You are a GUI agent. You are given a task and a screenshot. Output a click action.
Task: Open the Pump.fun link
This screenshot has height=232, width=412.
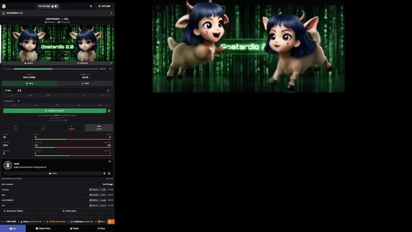tap(64, 22)
